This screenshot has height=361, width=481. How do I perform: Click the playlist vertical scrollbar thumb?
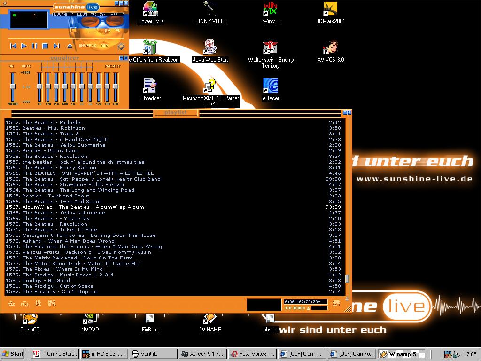(347, 278)
